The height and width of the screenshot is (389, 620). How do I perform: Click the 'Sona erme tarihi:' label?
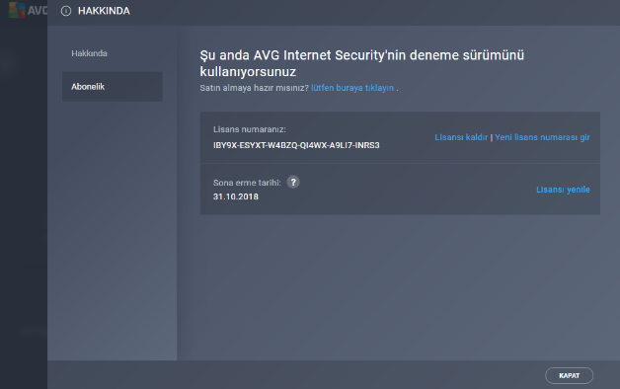(x=247, y=183)
